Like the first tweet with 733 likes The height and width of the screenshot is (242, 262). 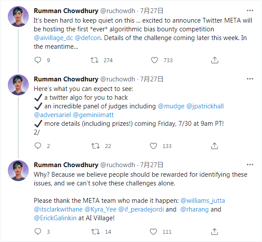(x=155, y=60)
